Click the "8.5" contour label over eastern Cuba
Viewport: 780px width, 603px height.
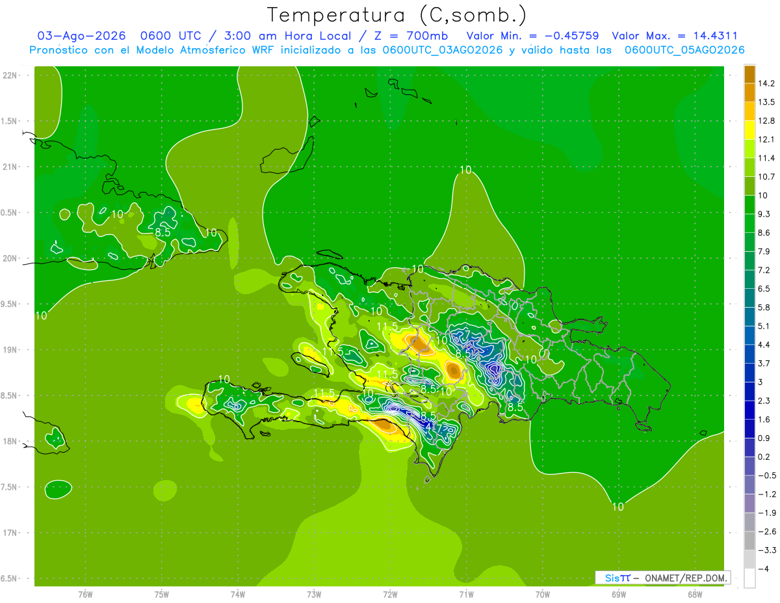[x=162, y=232]
